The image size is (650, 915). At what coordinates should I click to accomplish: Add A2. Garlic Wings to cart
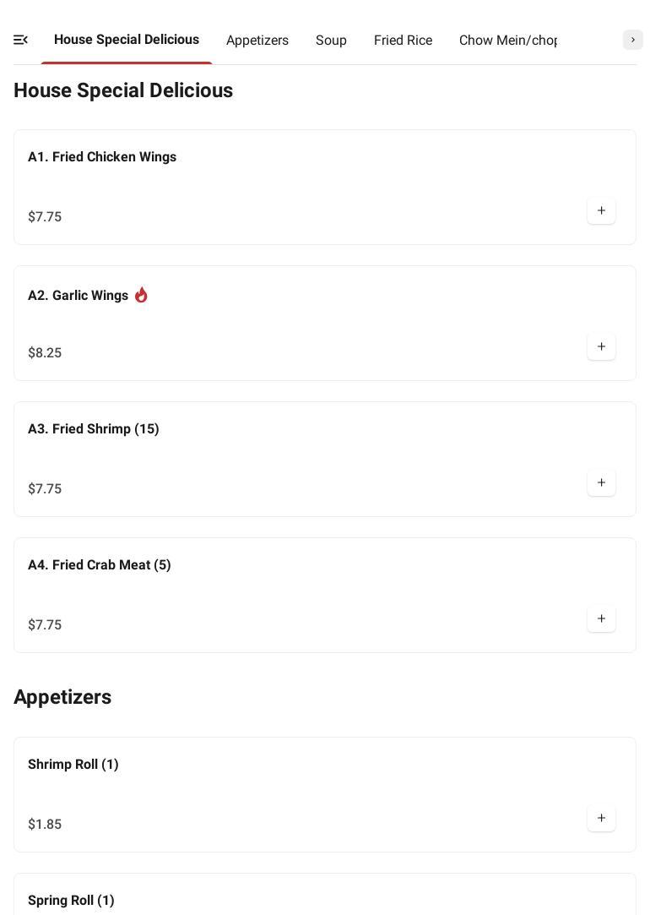pyautogui.click(x=601, y=347)
